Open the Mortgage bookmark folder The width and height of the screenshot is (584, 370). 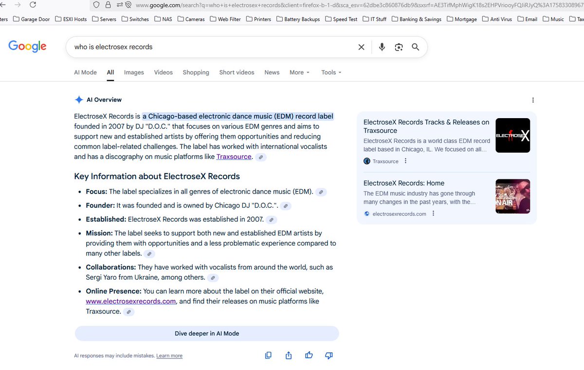[462, 19]
